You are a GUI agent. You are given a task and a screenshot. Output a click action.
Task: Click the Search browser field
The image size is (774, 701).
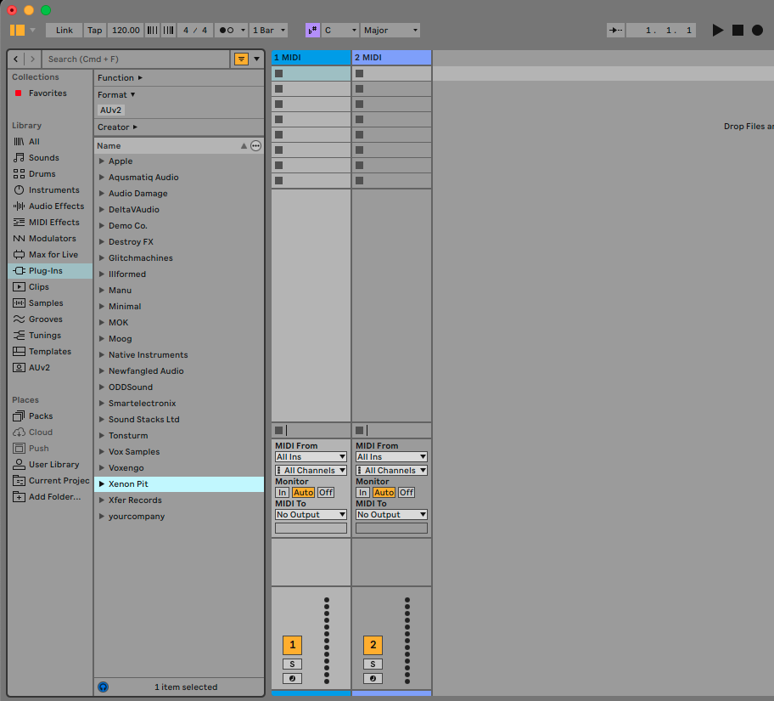tap(136, 59)
